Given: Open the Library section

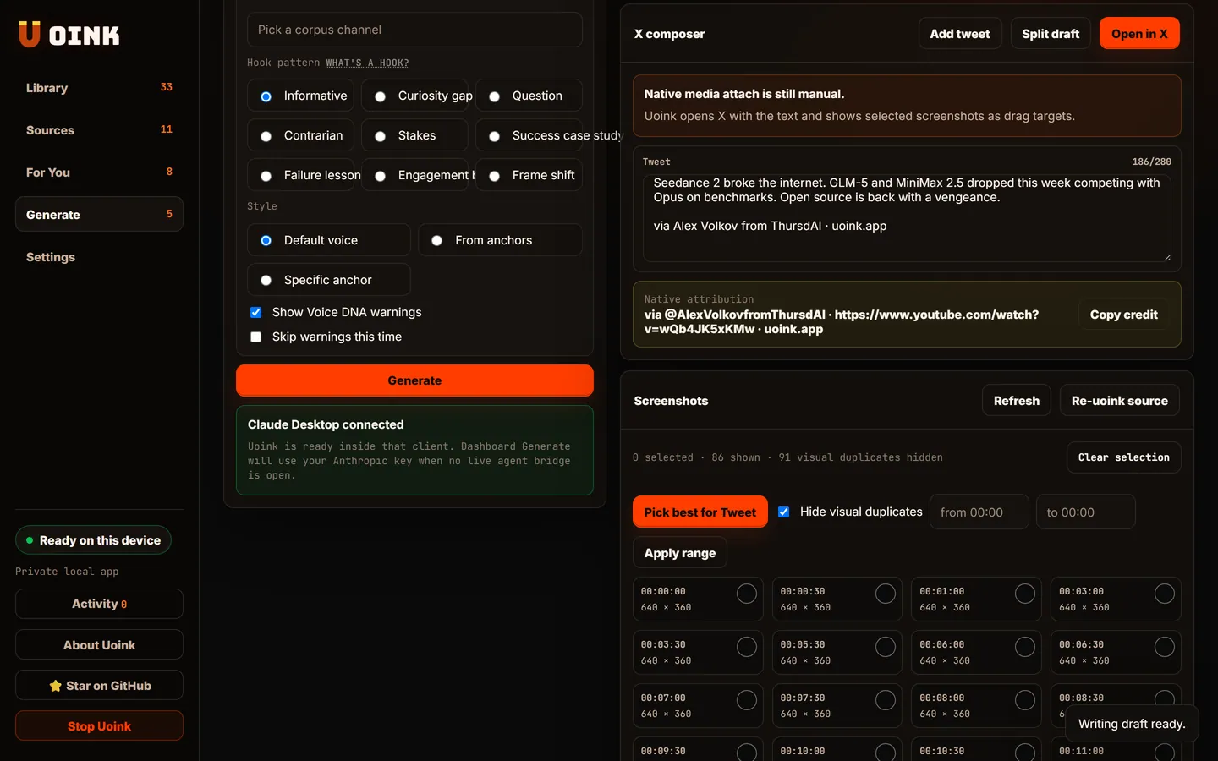Looking at the screenshot, I should tap(99, 88).
